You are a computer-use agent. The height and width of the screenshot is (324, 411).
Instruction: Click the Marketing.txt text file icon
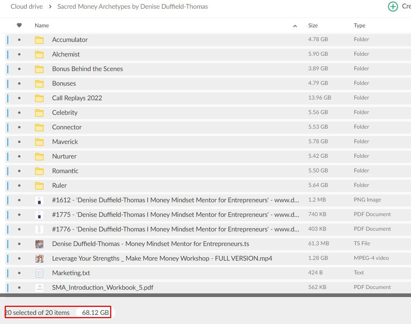tap(39, 273)
